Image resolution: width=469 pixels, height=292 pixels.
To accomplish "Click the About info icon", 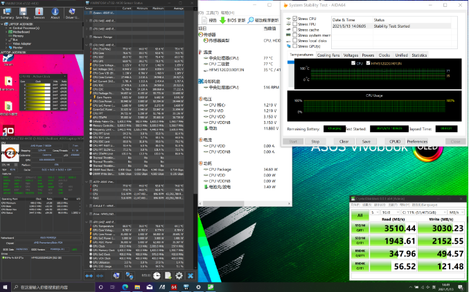I will 55,12.
